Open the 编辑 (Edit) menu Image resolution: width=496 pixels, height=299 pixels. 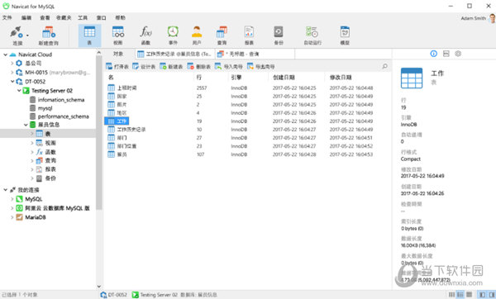coord(26,17)
